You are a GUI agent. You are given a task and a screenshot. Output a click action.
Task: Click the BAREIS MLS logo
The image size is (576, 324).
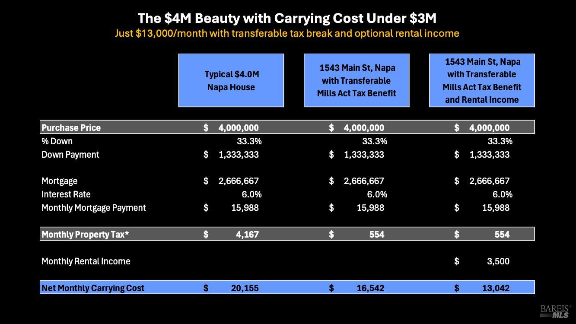point(555,311)
